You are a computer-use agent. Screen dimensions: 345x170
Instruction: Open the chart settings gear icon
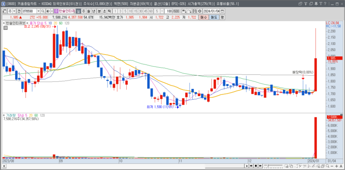pos(200,11)
